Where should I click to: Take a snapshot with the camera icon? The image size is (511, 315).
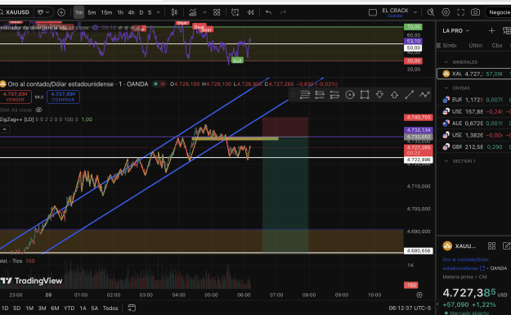475,12
